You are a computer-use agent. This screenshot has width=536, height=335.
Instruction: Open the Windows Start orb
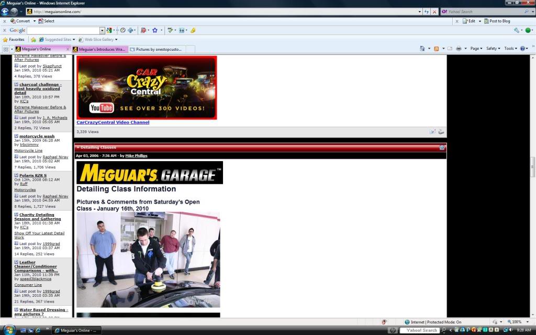point(9,330)
